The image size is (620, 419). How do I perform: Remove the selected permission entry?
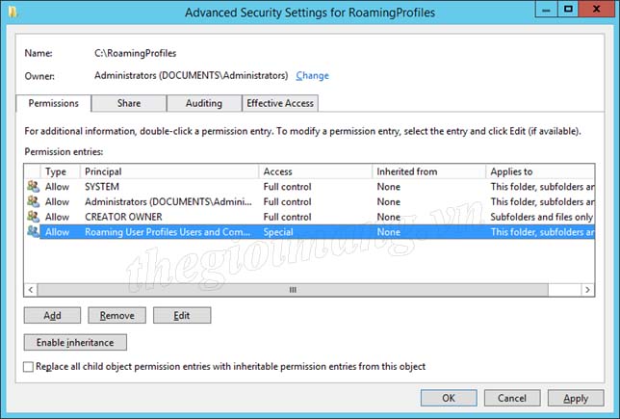click(117, 315)
